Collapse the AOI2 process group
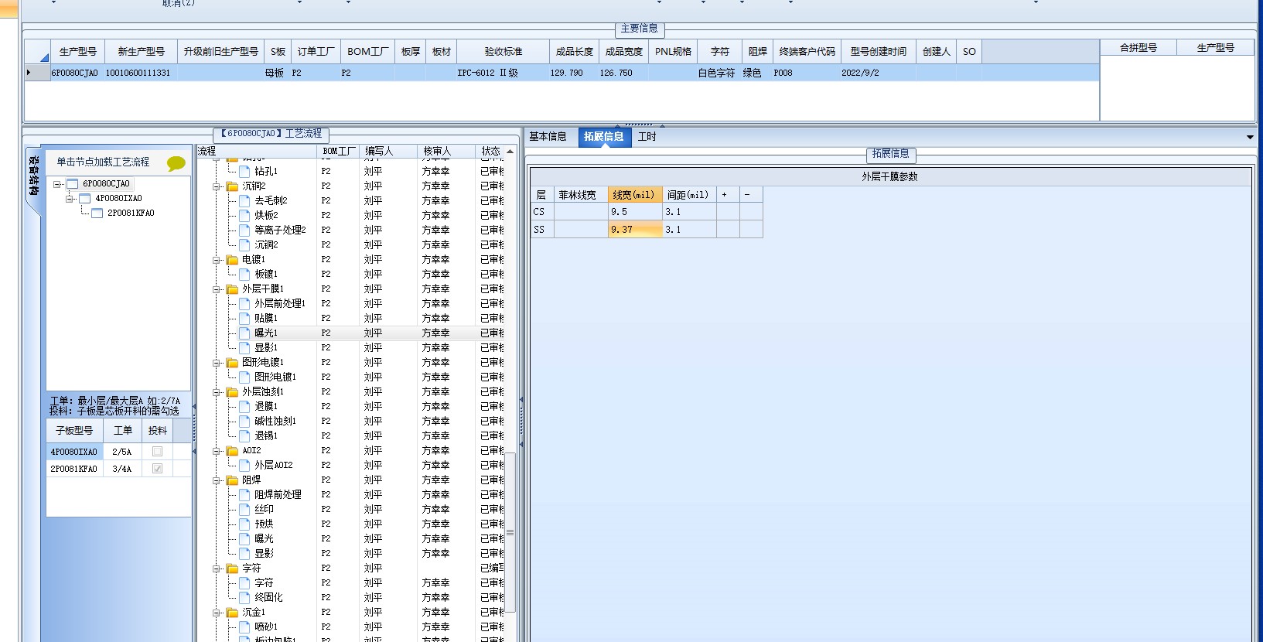Image resolution: width=1263 pixels, height=642 pixels. tap(217, 451)
